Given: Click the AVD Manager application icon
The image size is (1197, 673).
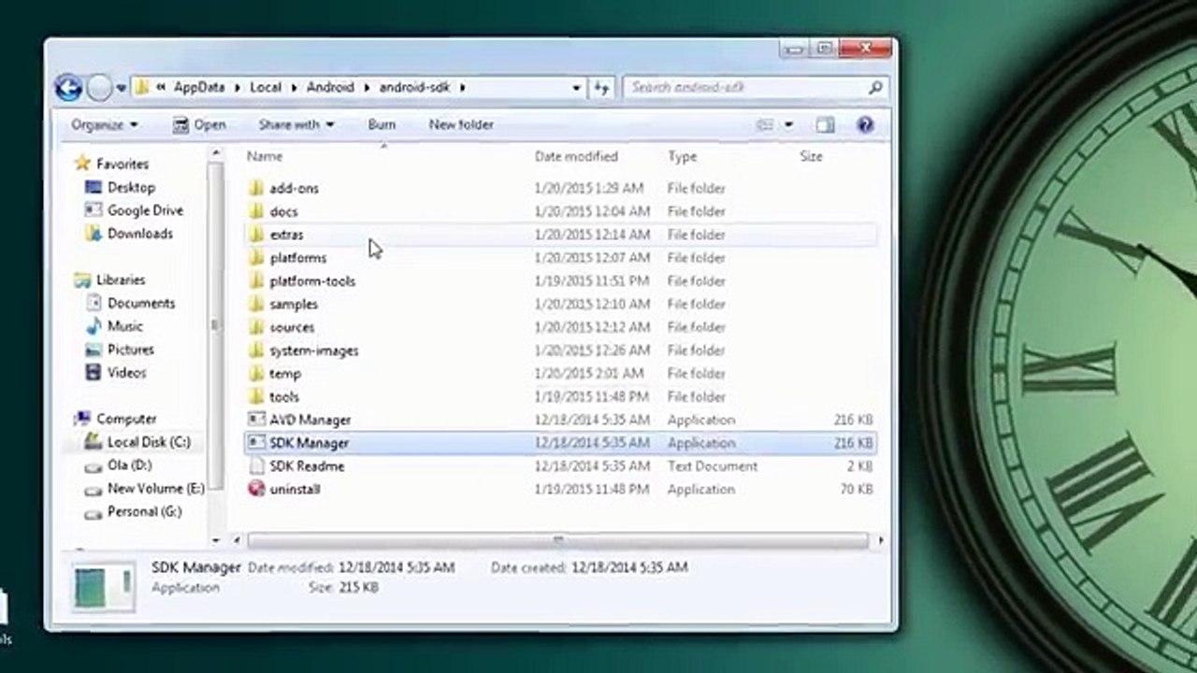Looking at the screenshot, I should pyautogui.click(x=257, y=420).
